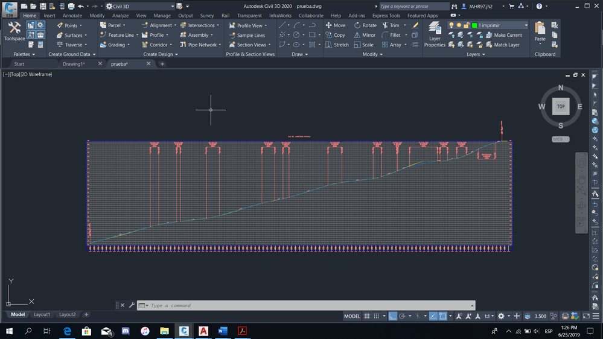Open the layer name dropdown list
This screenshot has height=339, width=603.
point(526,25)
